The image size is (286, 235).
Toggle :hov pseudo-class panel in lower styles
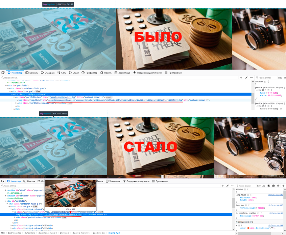[x=259, y=186]
